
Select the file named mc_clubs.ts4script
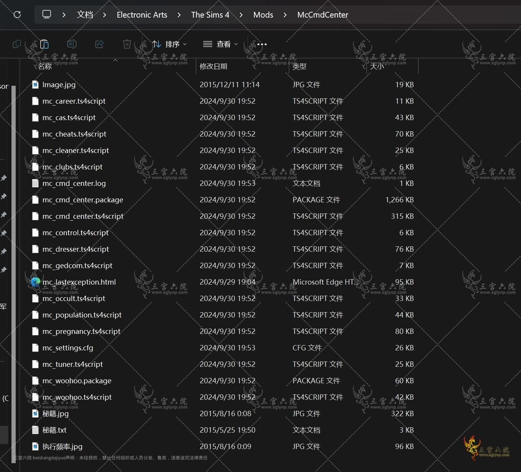pyautogui.click(x=72, y=167)
